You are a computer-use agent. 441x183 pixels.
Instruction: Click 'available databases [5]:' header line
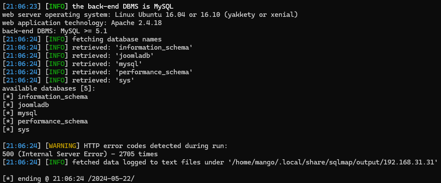pos(49,88)
